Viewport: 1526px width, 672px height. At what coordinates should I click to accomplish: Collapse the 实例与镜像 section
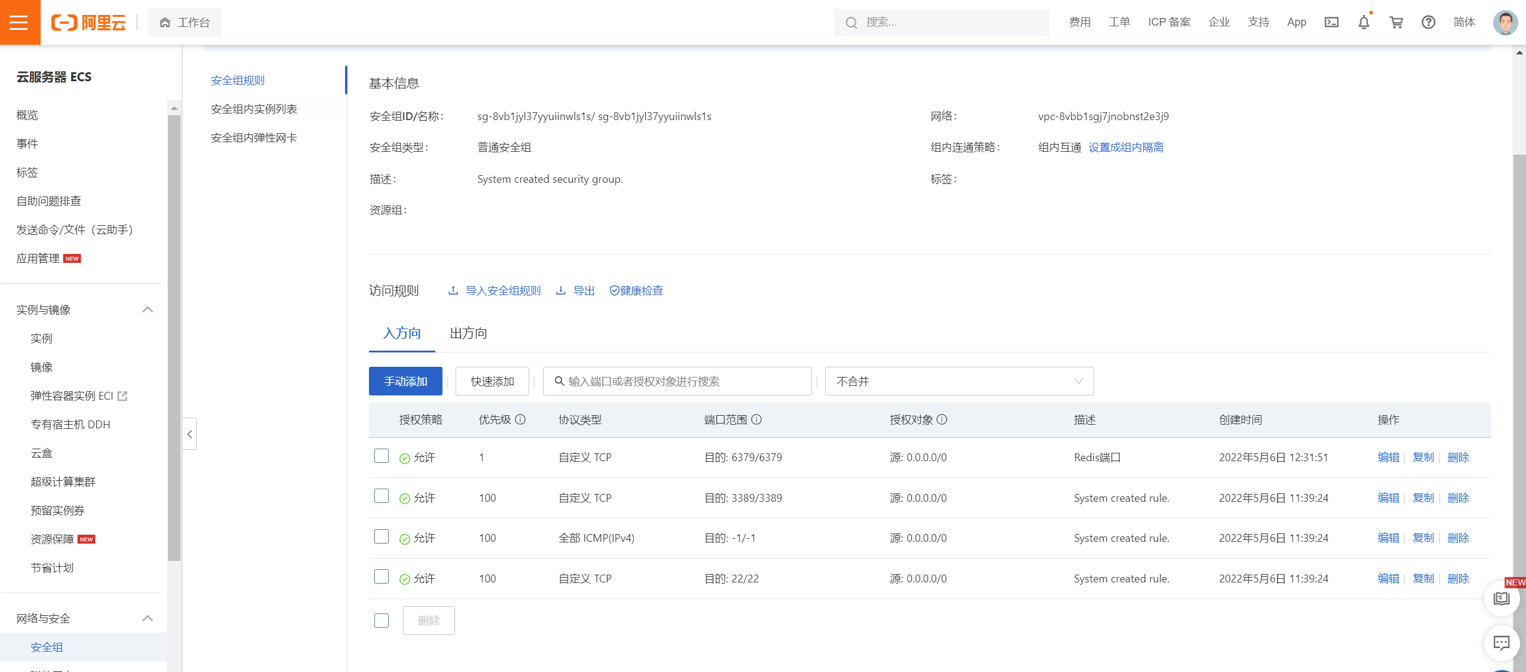[148, 309]
